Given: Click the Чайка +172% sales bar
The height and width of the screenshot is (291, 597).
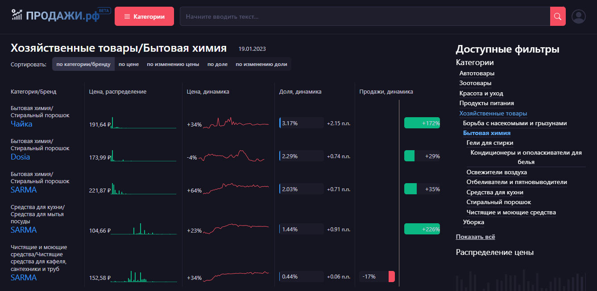Looking at the screenshot, I should 422,123.
